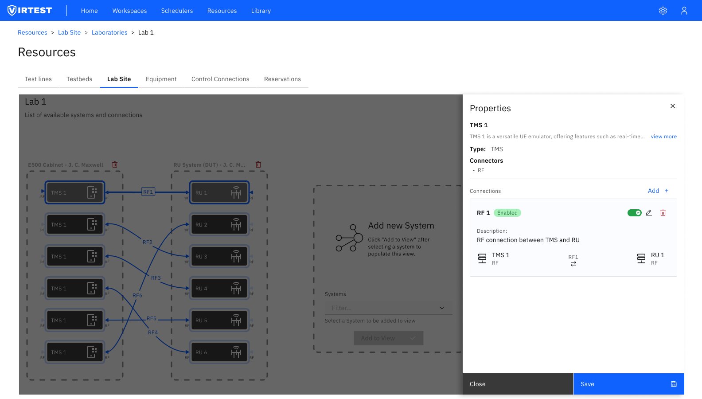
Task: Delete the RF 1 connection trash icon
Action: coord(663,213)
